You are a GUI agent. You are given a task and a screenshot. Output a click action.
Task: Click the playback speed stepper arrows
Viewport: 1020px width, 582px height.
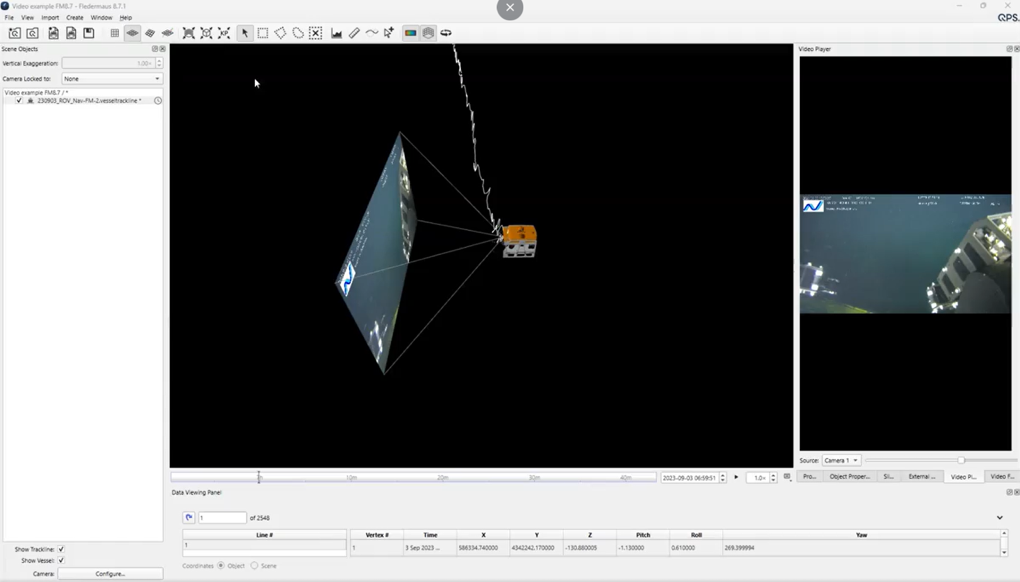pyautogui.click(x=773, y=478)
